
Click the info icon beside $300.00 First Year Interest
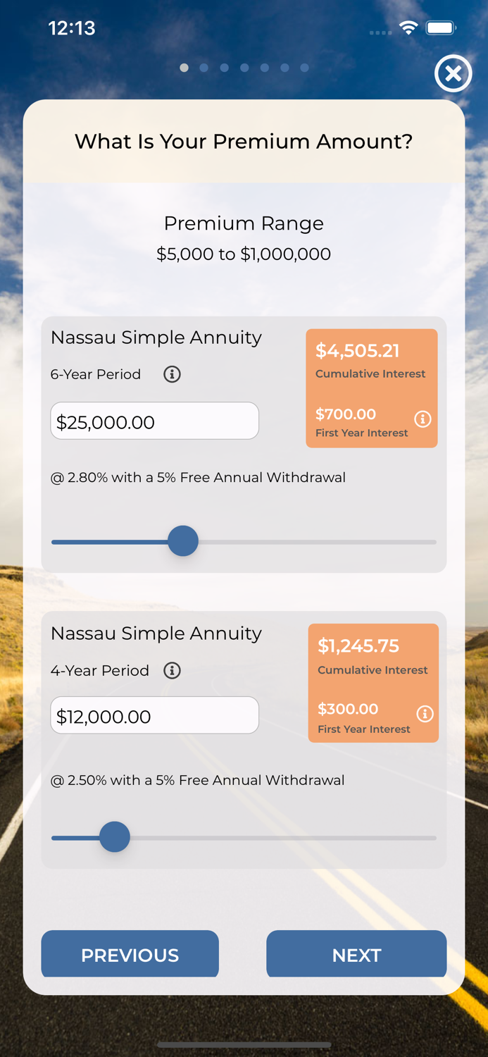(x=425, y=715)
